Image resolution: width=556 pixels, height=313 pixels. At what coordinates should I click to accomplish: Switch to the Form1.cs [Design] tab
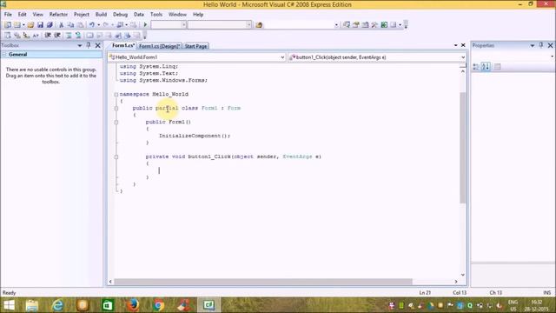pyautogui.click(x=160, y=46)
